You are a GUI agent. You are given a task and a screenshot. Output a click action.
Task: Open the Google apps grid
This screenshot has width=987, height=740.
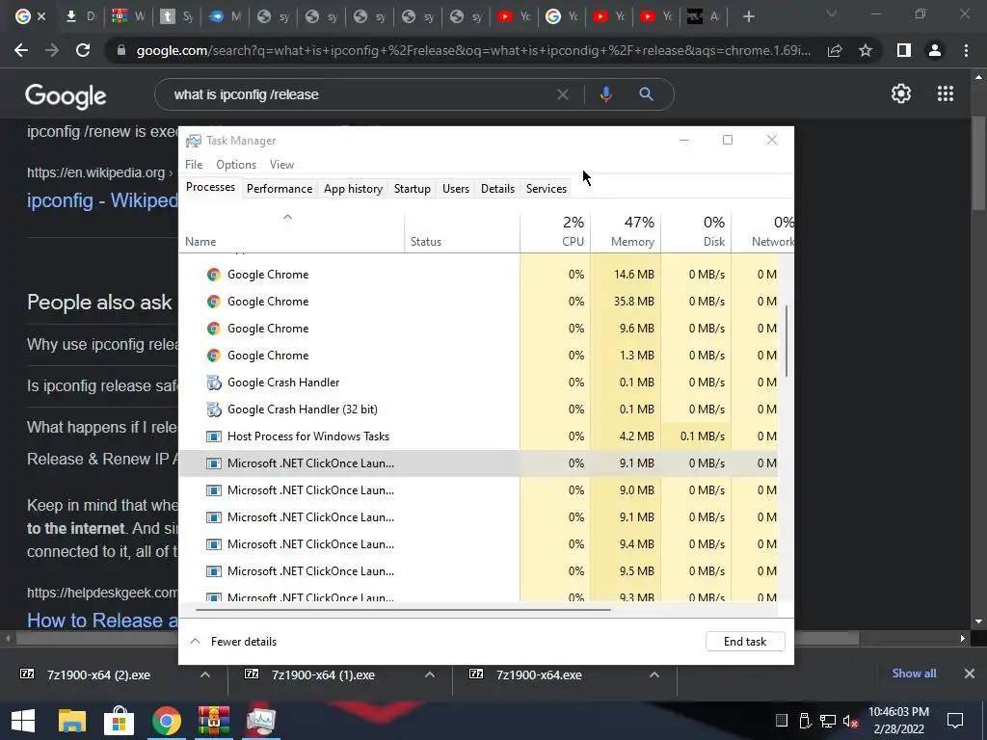click(946, 93)
